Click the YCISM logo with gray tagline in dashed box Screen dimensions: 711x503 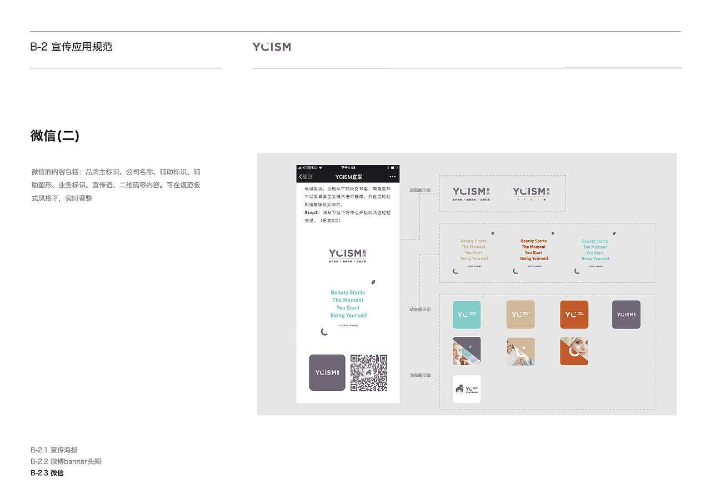point(471,193)
